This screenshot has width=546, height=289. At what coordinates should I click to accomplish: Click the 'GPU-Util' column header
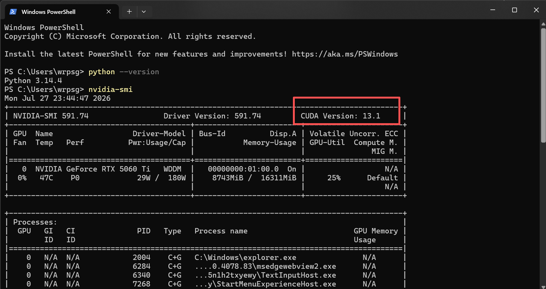327,142
